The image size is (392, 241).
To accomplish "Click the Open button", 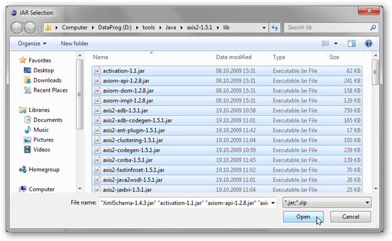I will (303, 216).
